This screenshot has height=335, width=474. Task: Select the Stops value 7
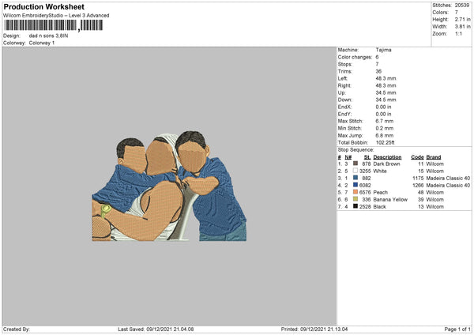(x=377, y=64)
